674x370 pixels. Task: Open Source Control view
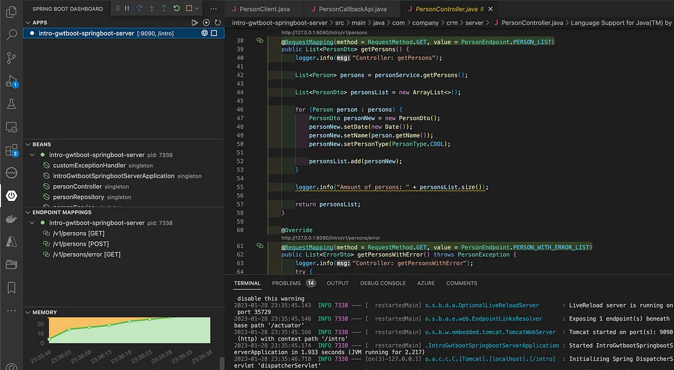coord(12,58)
